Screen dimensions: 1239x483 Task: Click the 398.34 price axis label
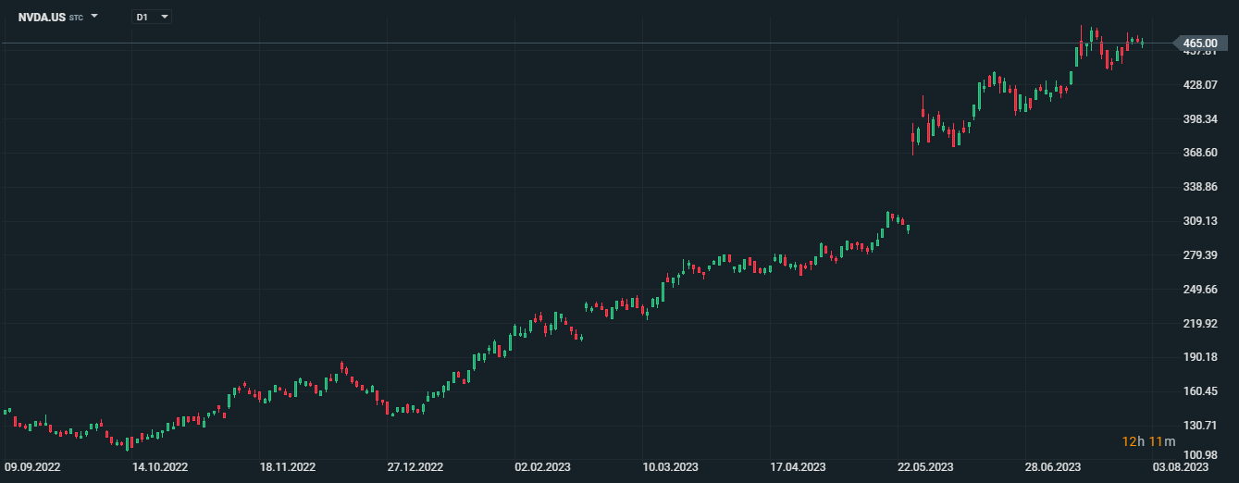tap(1200, 119)
